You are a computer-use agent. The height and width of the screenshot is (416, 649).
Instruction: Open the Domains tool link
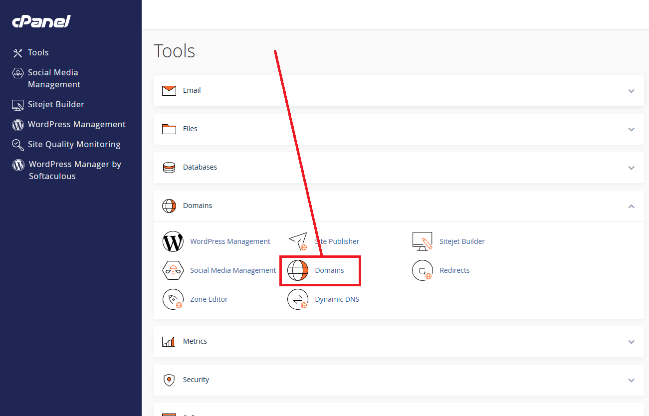point(329,270)
